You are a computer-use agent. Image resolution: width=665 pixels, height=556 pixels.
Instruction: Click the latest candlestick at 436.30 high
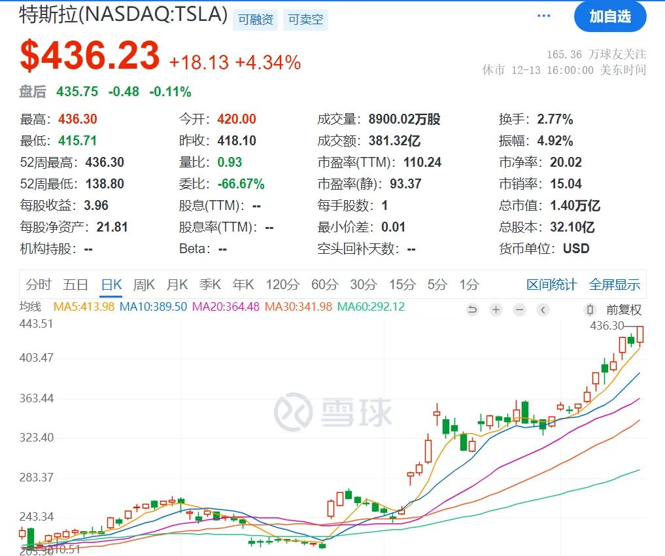[640, 334]
